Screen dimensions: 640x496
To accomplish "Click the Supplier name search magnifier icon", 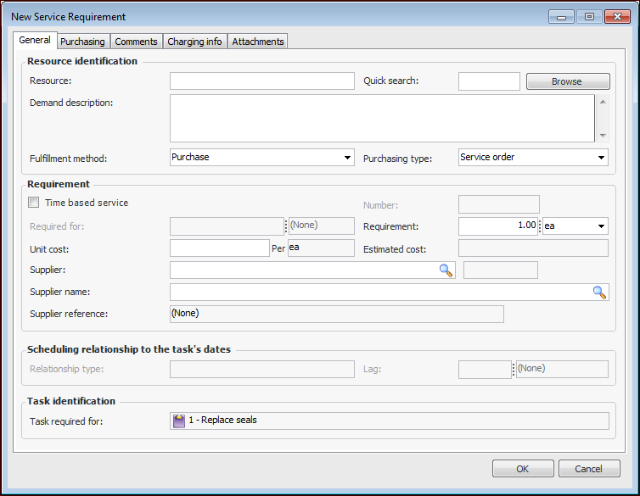I will (599, 293).
